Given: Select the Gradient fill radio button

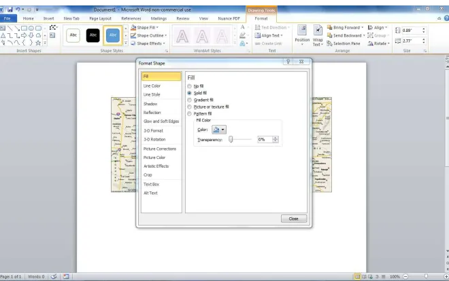Looking at the screenshot, I should click(189, 100).
